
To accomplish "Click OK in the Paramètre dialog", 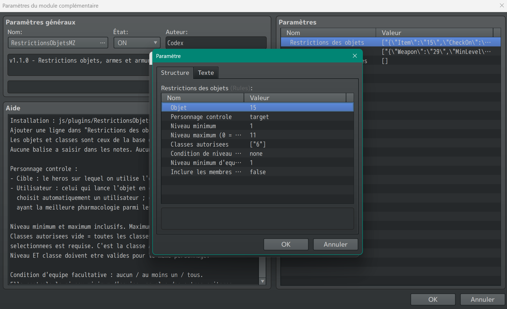I will [x=286, y=244].
